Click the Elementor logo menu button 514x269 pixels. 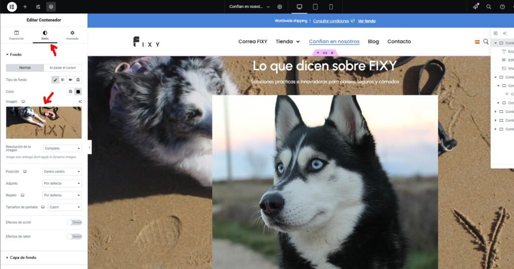tap(12, 7)
